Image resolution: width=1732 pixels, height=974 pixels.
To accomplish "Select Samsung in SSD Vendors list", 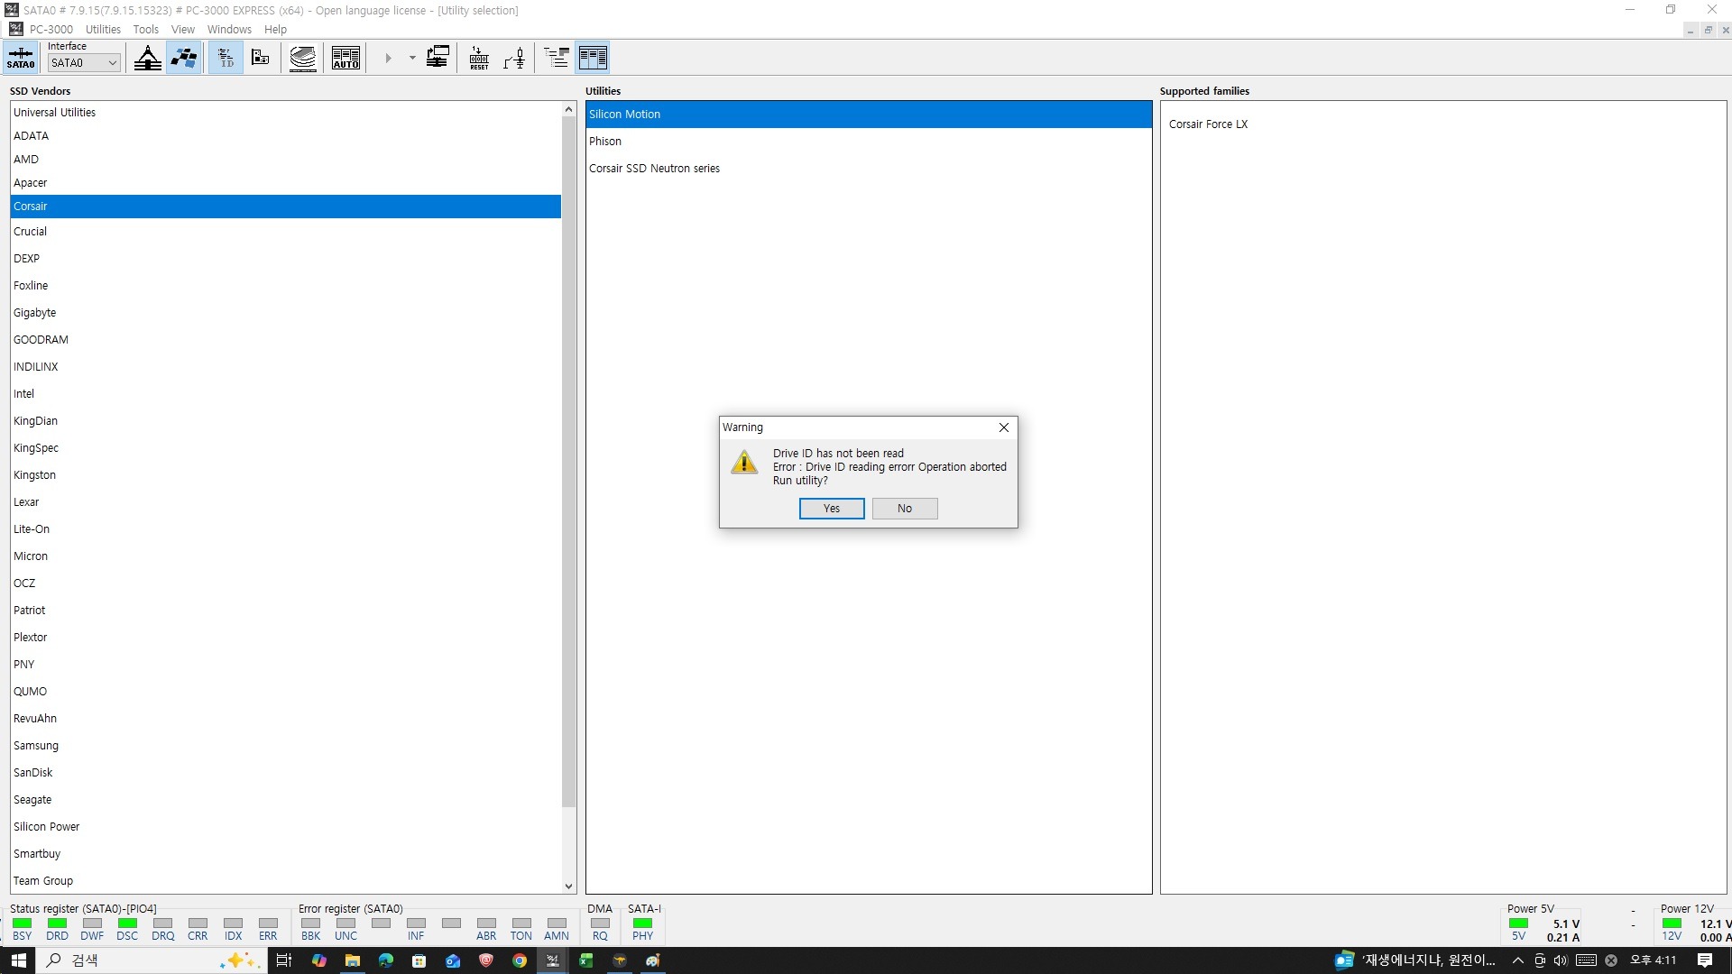I will click(x=285, y=746).
